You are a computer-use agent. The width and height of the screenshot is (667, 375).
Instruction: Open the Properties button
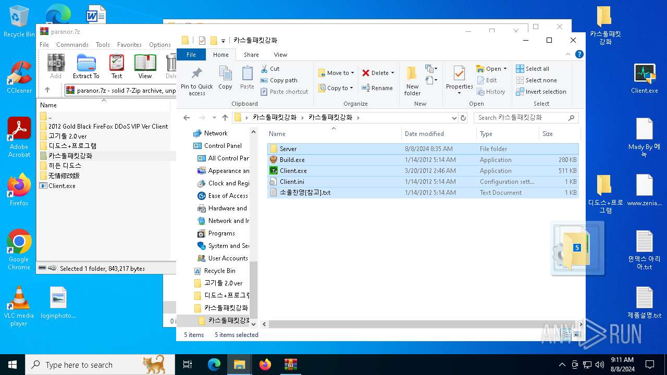click(459, 81)
